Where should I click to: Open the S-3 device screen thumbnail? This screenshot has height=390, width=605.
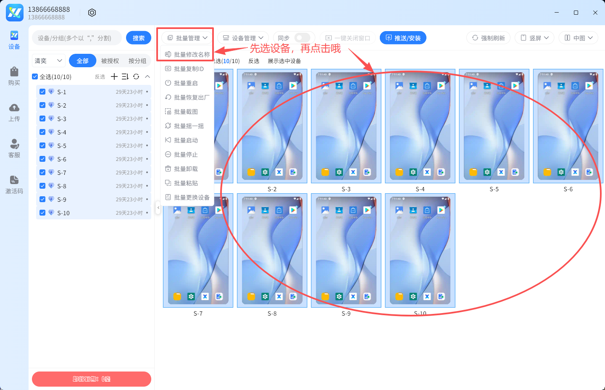point(346,126)
